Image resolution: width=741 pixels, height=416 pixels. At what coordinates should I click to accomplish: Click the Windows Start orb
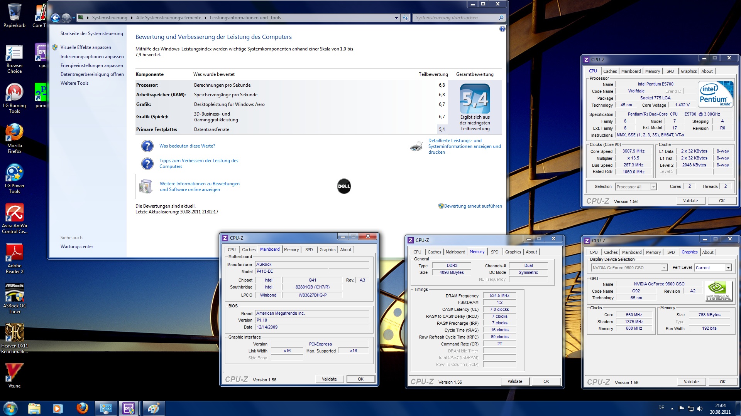10,408
